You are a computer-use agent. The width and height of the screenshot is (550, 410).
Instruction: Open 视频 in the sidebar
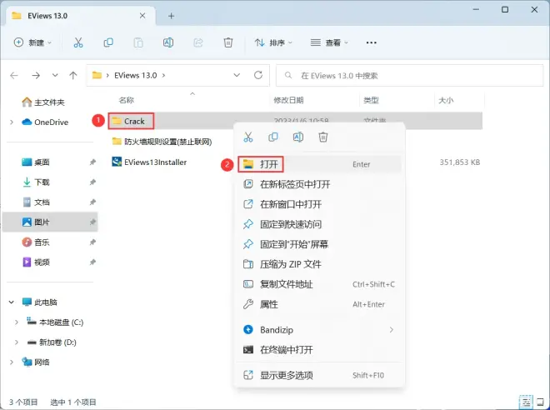pyautogui.click(x=36, y=262)
